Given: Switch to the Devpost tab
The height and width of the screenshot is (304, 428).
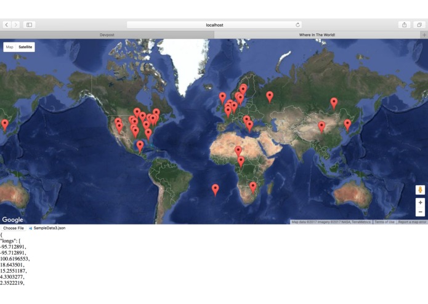Looking at the screenshot, I should (107, 35).
